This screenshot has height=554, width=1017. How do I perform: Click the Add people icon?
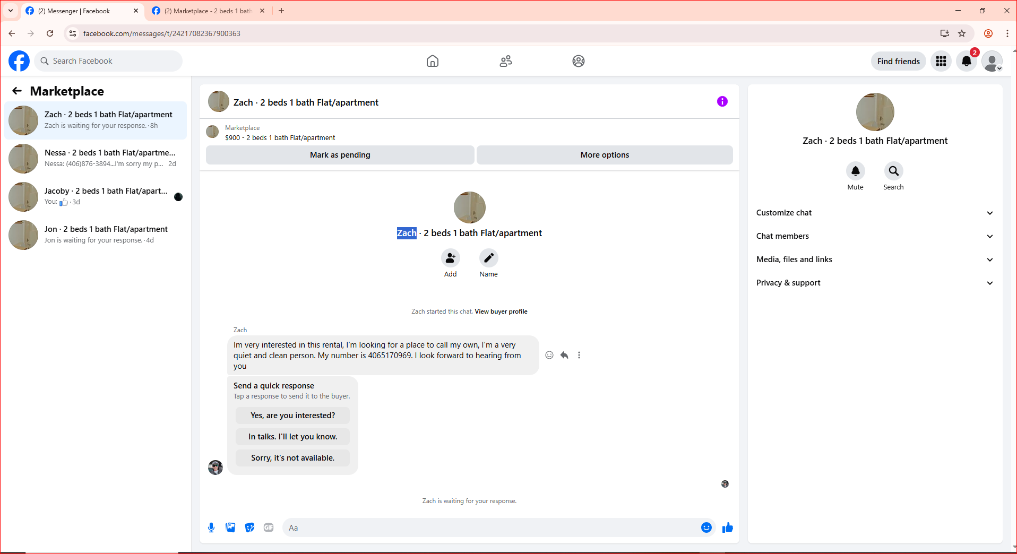(x=451, y=258)
